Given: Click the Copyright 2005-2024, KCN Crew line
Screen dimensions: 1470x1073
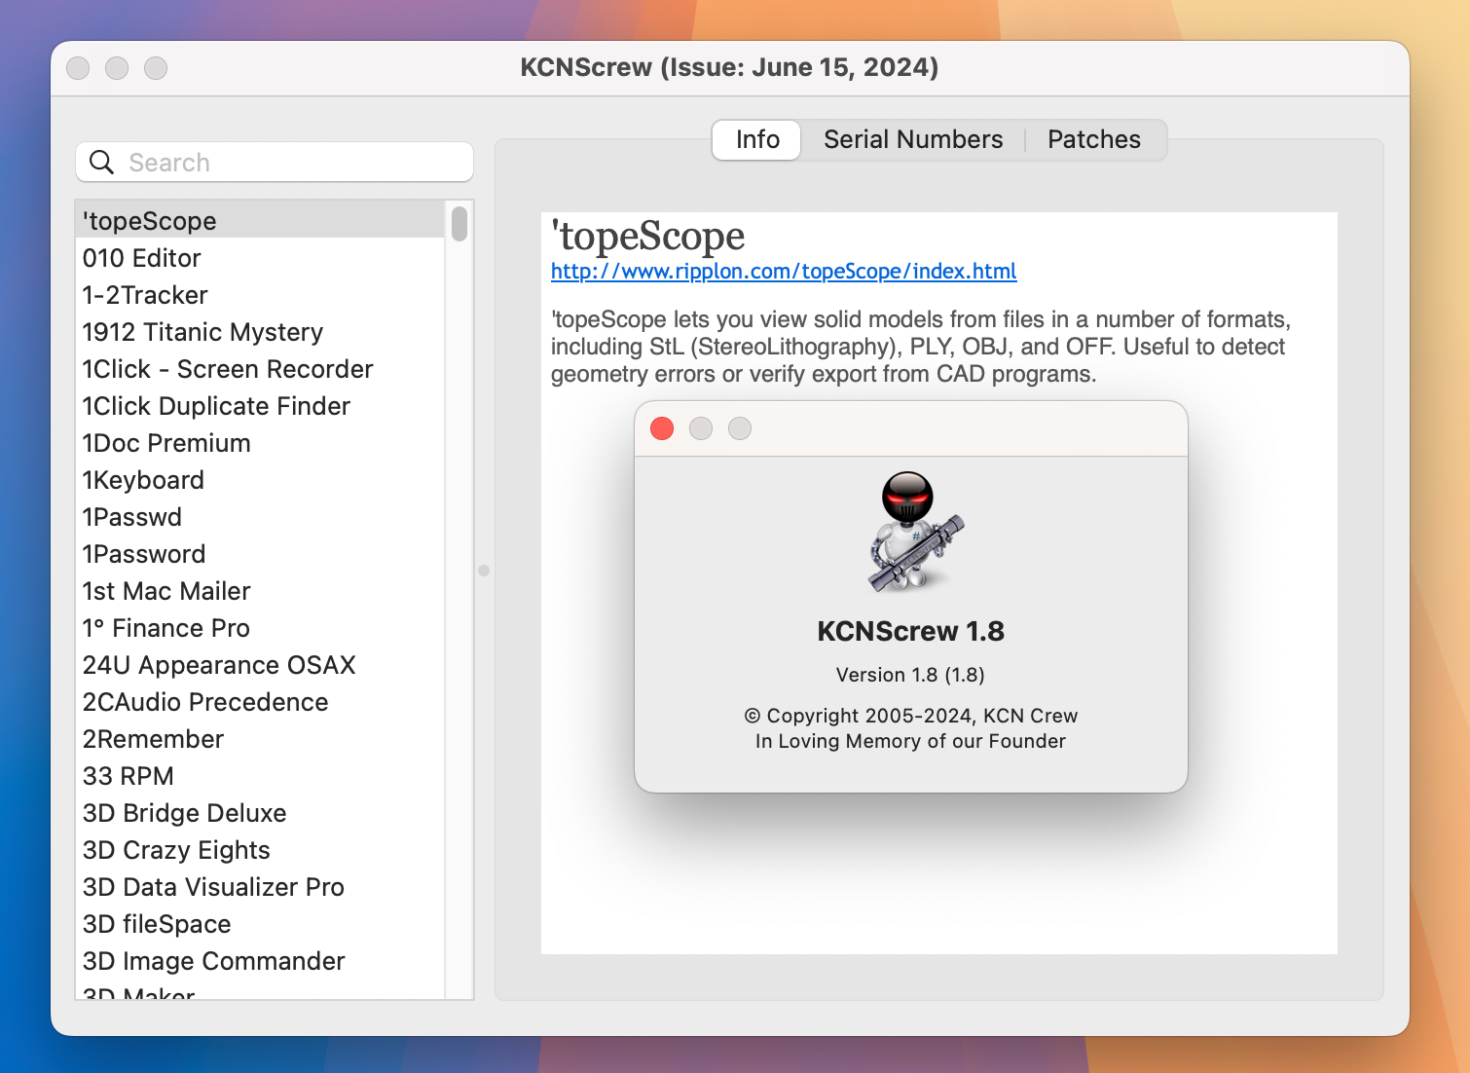Looking at the screenshot, I should pos(910,716).
